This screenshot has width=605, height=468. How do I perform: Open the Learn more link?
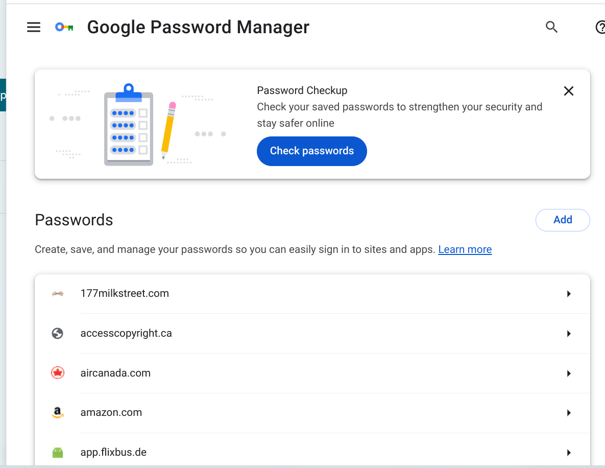[x=465, y=249]
